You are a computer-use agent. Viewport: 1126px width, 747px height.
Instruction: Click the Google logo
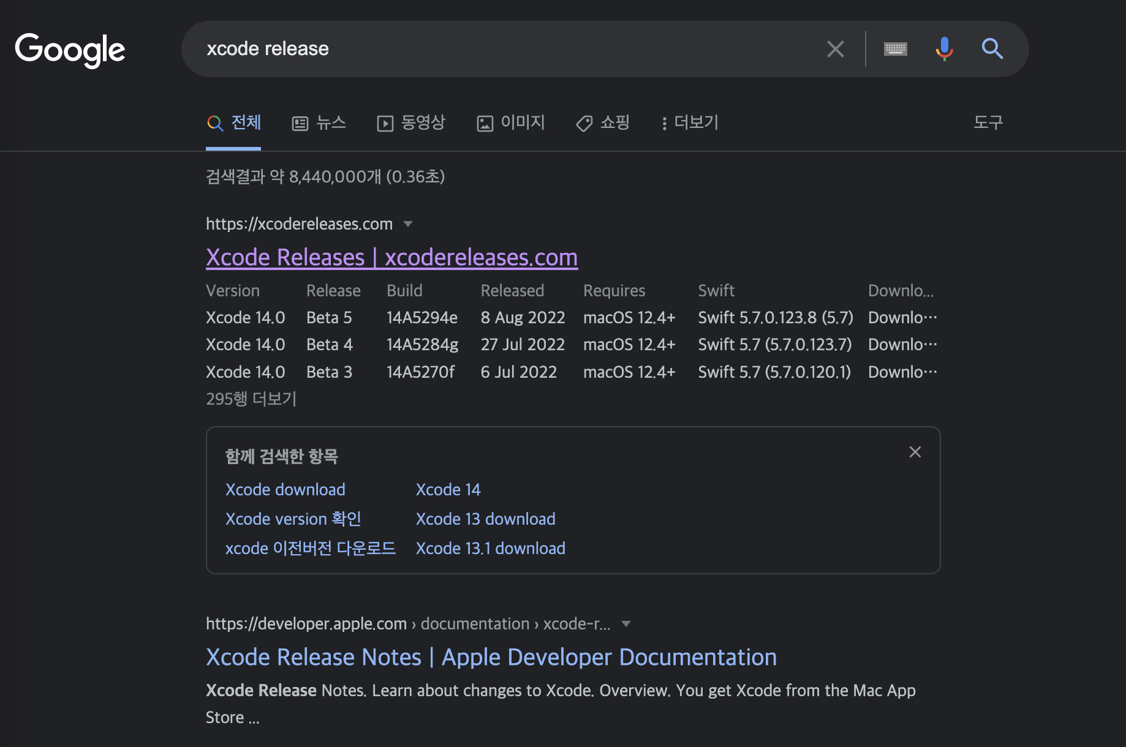pos(70,50)
